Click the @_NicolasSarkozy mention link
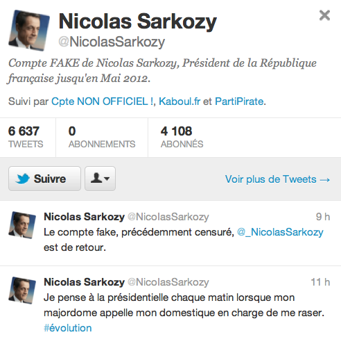 (280, 232)
